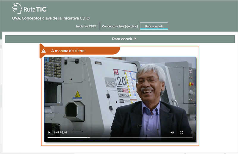Click the warning triangle icon beside A manera de cierre
This screenshot has width=238, height=154.
pyautogui.click(x=43, y=51)
